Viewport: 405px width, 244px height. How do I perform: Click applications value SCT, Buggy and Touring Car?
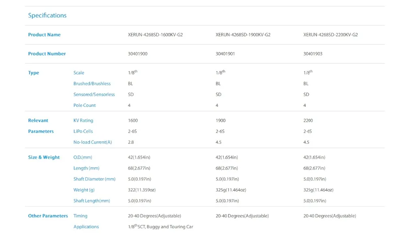tap(165, 227)
